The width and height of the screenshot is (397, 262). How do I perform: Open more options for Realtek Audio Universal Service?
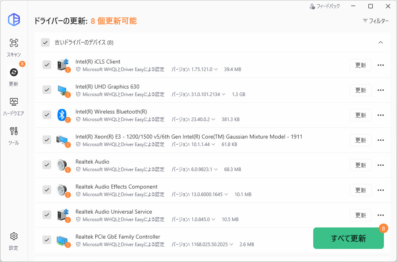(381, 216)
